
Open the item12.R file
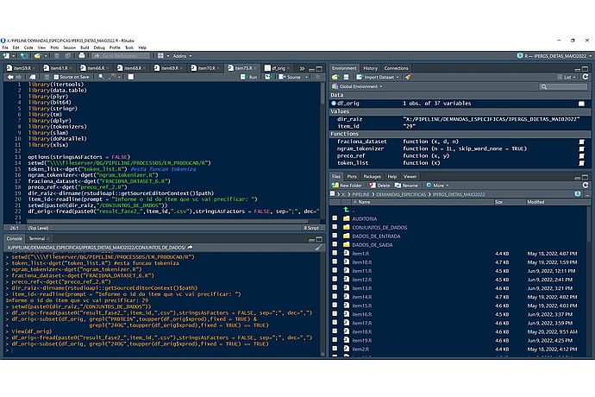point(361,280)
